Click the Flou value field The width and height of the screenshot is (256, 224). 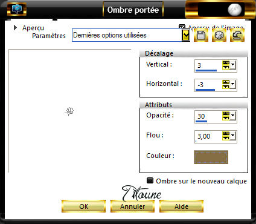click(208, 137)
